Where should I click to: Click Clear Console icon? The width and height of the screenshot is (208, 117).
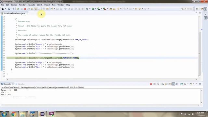click(x=162, y=84)
